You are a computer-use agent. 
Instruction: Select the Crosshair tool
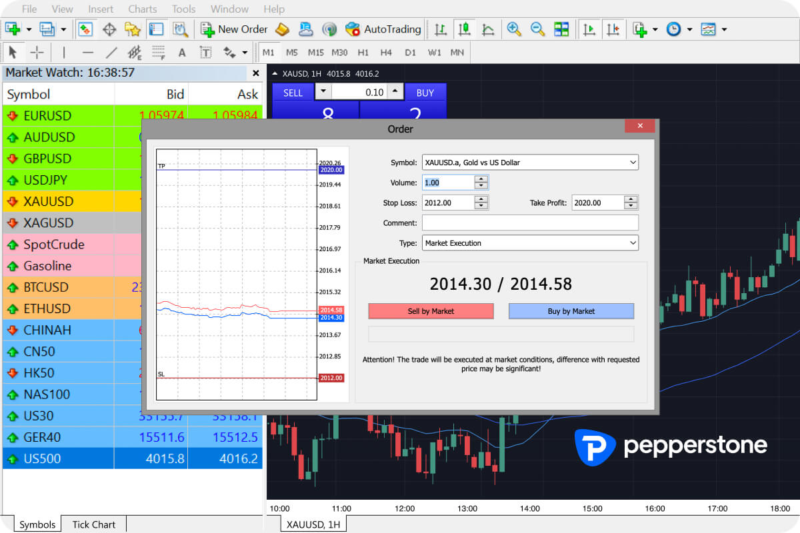pos(37,53)
